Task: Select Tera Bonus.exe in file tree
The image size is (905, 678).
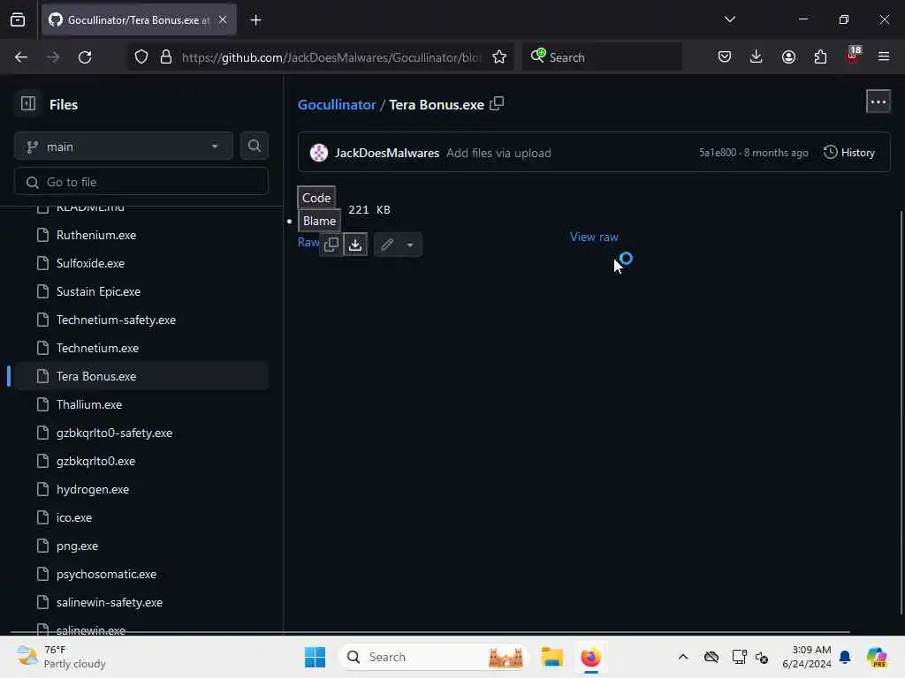Action: (141, 376)
